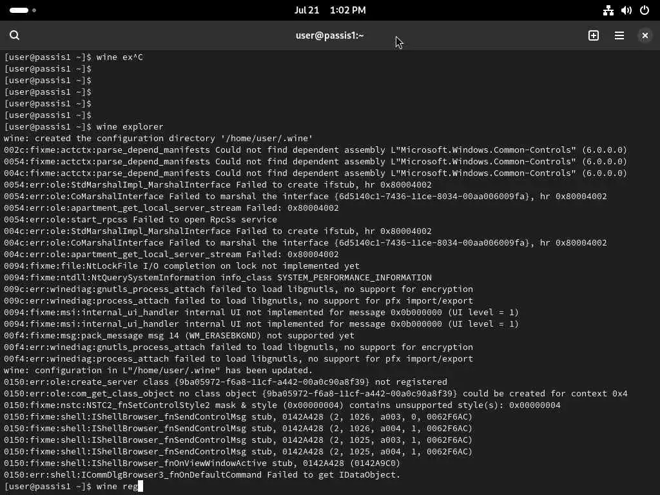Open the volume icon in top bar
Screen dimensions: 660x495
pos(626,10)
